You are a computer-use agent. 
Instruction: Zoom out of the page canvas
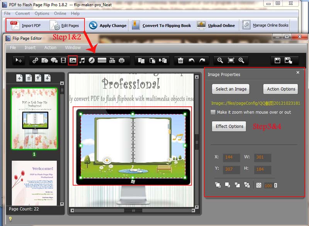pos(220,60)
